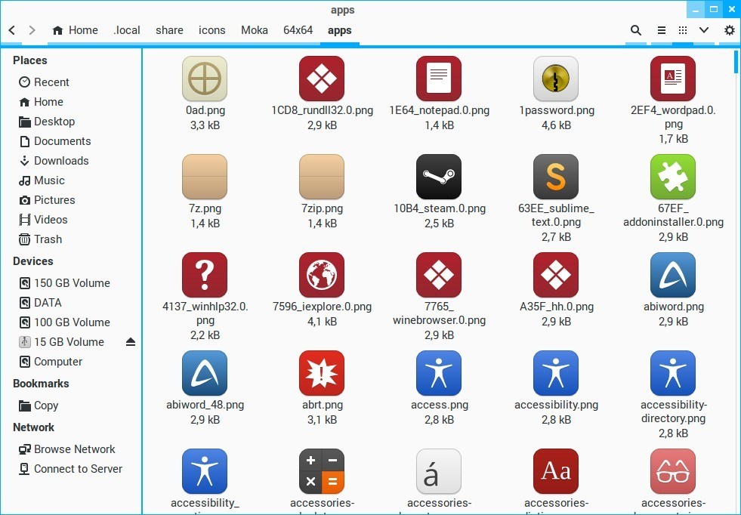Image resolution: width=741 pixels, height=515 pixels.
Task: Open the Computer entry under Devices
Action: tap(57, 362)
